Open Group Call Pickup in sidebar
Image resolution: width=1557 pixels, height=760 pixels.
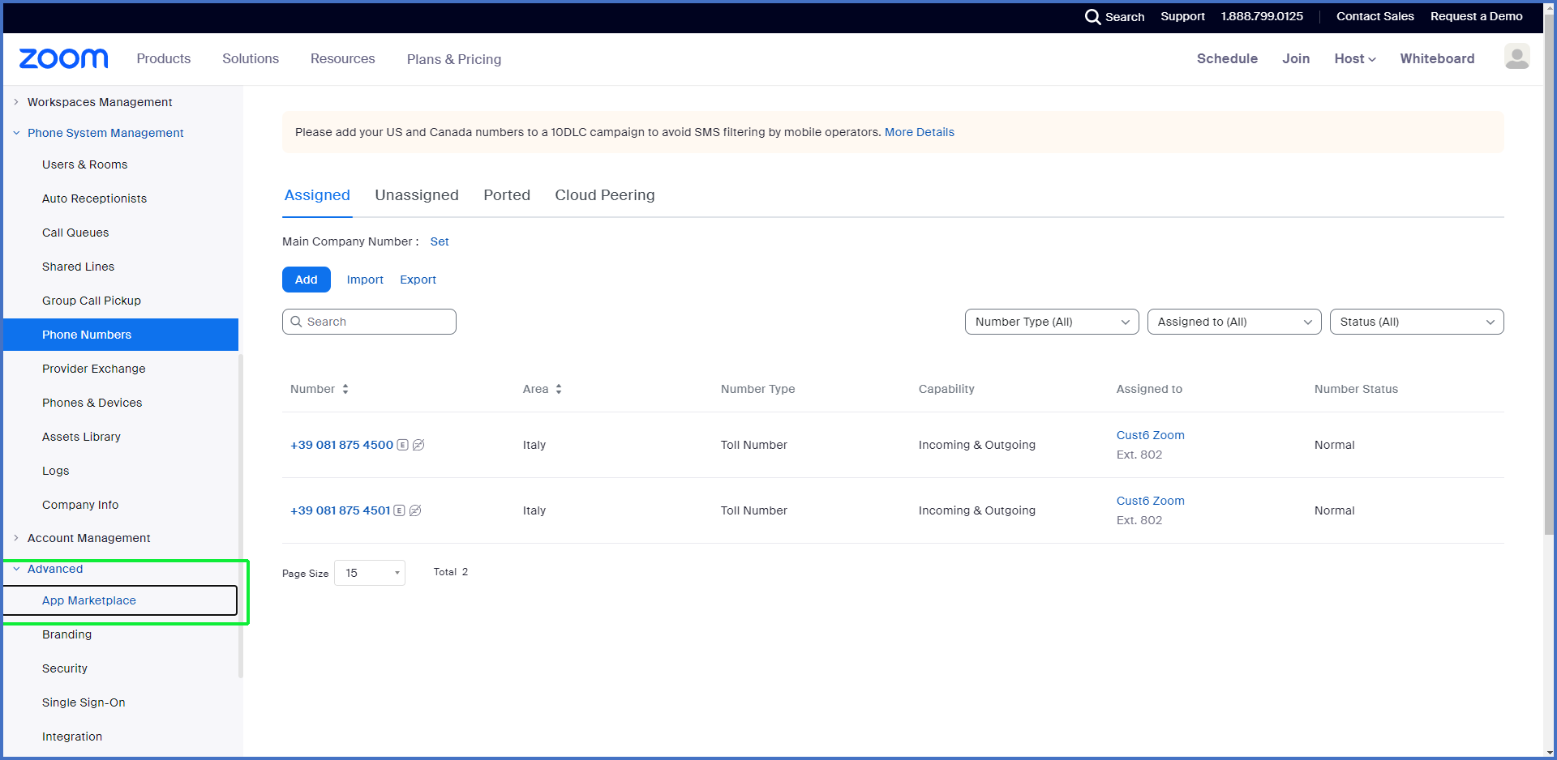pos(92,301)
